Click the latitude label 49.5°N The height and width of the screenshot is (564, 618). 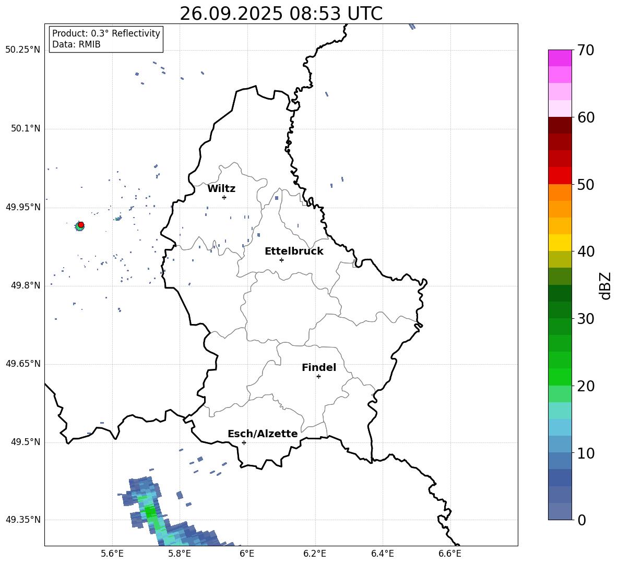pos(26,442)
